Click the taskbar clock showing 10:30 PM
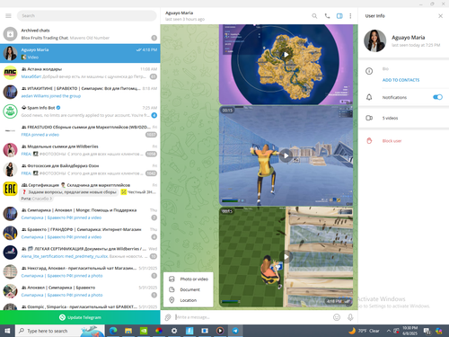 pyautogui.click(x=409, y=331)
